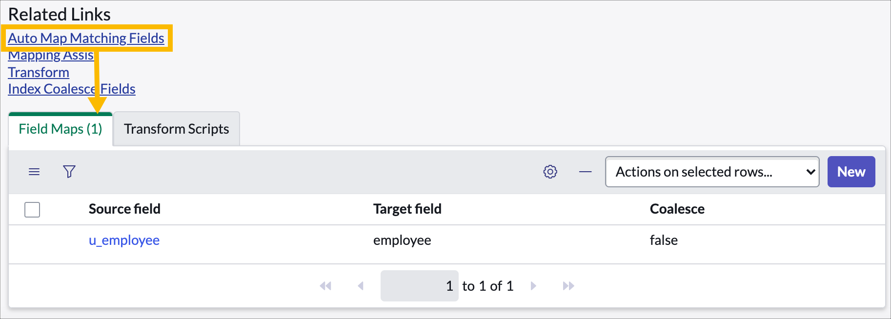Sort by the Coalesce column header
891x319 pixels.
click(677, 209)
